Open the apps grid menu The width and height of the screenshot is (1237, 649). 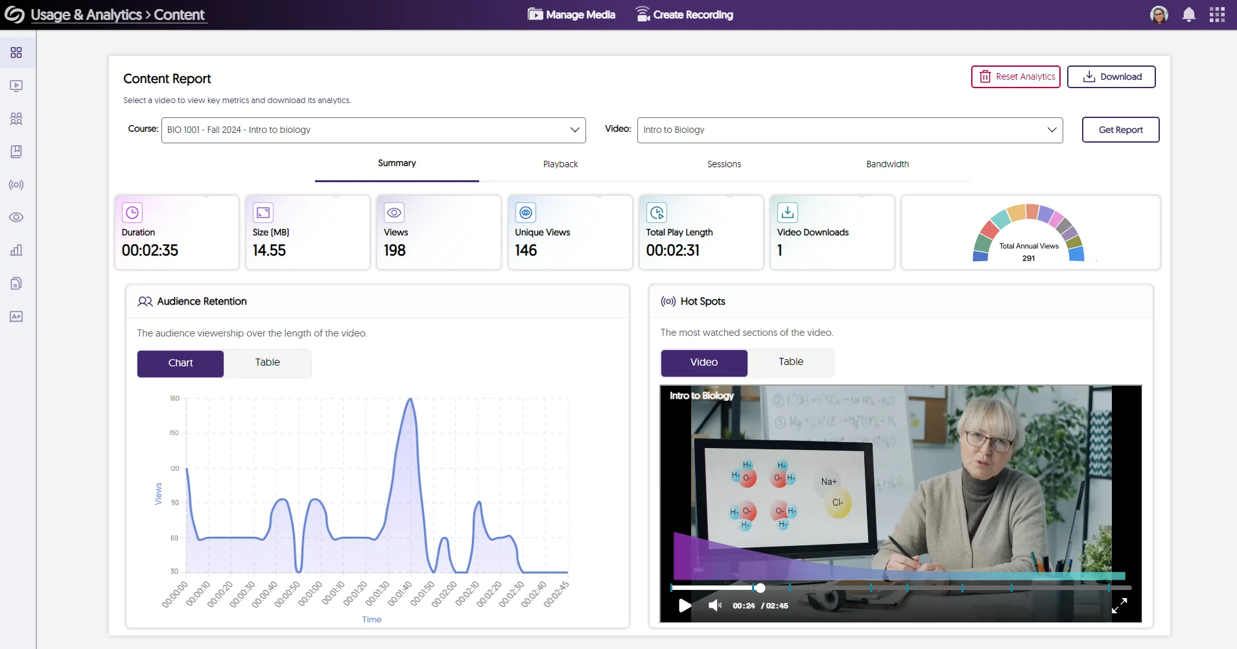(1219, 14)
